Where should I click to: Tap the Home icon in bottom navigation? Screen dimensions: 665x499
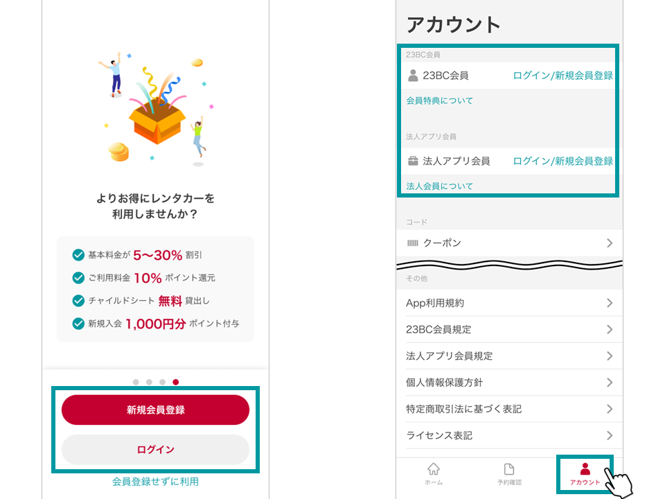pos(434,470)
